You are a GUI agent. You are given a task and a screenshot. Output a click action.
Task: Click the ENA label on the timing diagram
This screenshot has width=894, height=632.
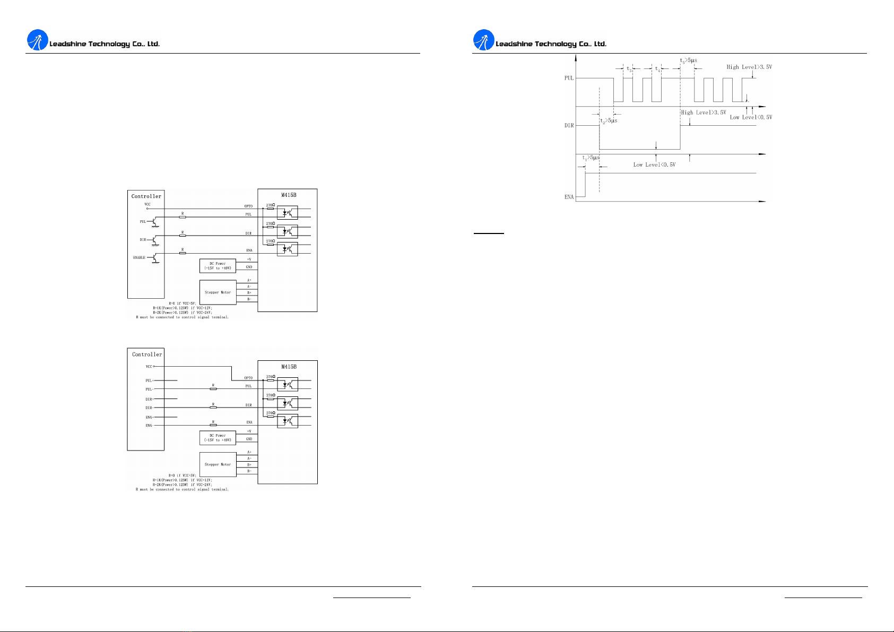[569, 197]
